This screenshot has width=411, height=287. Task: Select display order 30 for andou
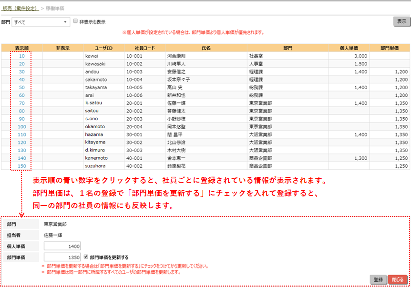click(x=22, y=72)
